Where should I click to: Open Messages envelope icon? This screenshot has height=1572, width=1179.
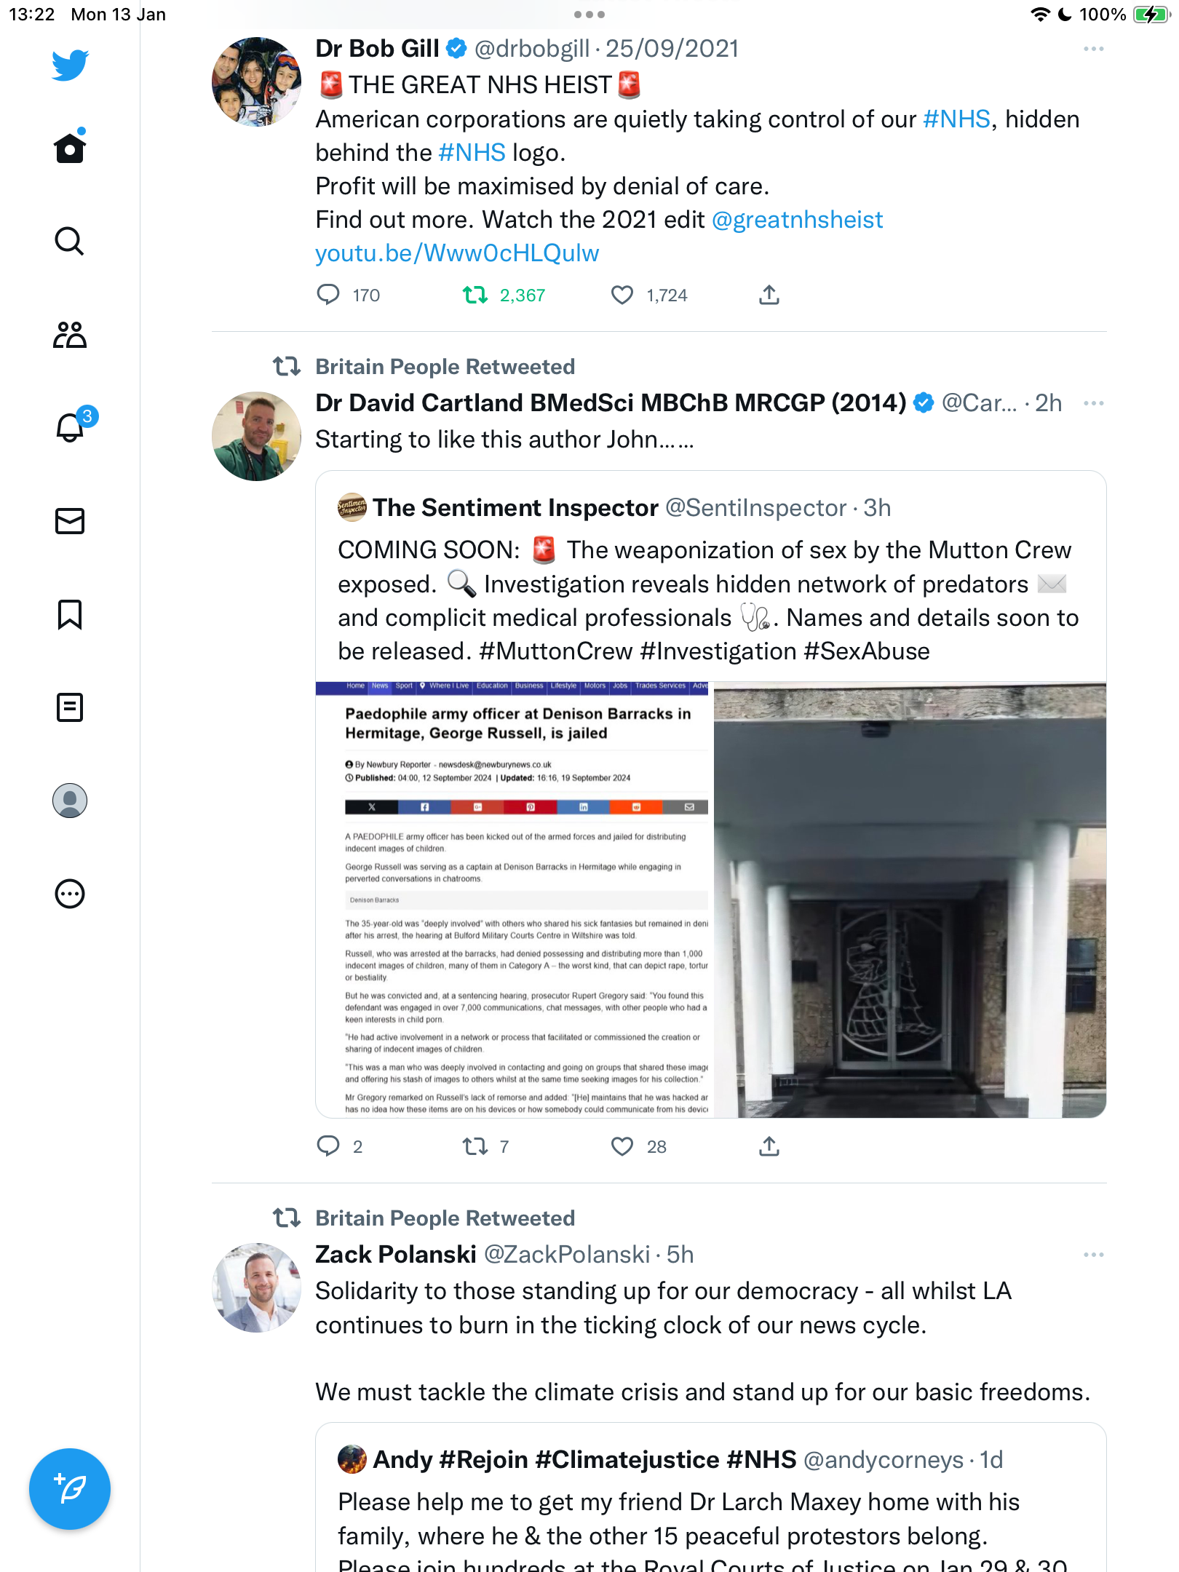(70, 521)
